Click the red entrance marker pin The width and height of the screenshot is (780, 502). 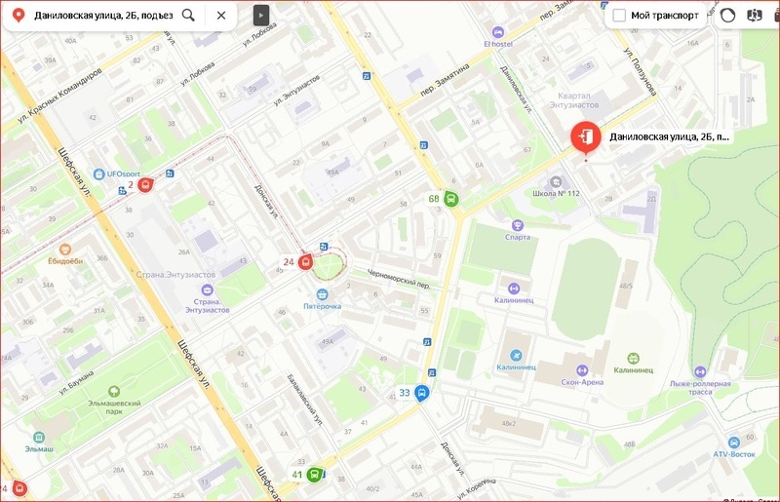pos(585,136)
